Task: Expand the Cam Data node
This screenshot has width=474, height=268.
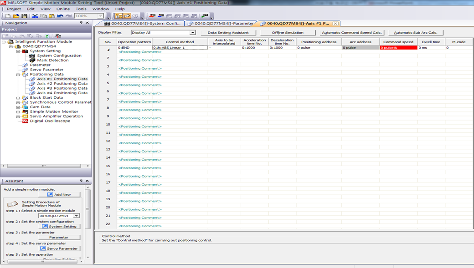Action: tap(18, 107)
